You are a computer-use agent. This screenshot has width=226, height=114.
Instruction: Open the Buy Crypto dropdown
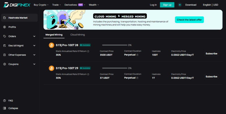pos(41,5)
